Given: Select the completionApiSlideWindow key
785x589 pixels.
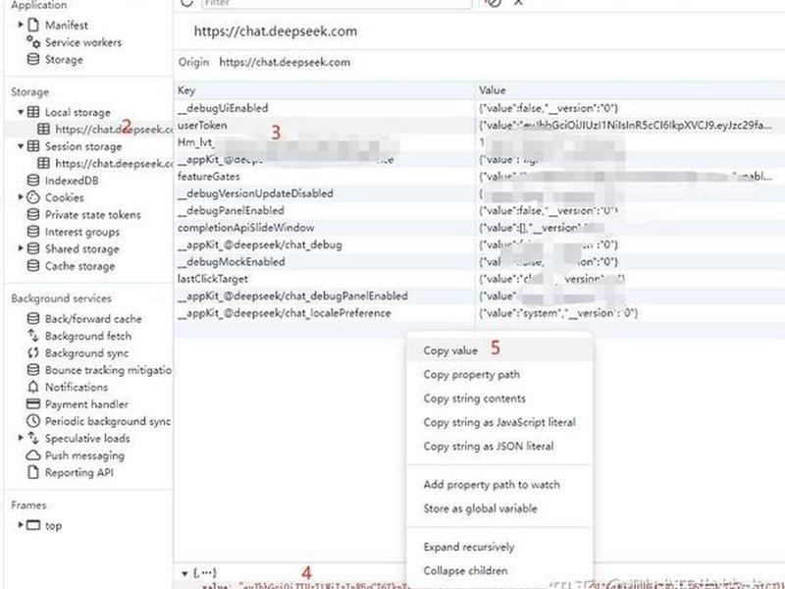Looking at the screenshot, I should pyautogui.click(x=246, y=228).
